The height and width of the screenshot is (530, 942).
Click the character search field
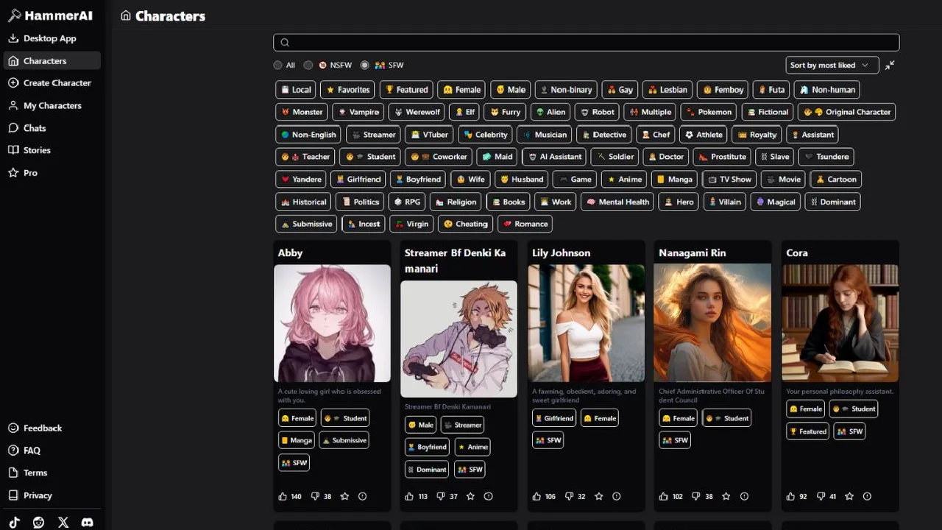point(586,42)
